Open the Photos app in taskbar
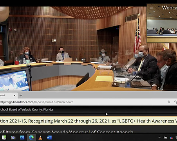The height and width of the screenshot is (141, 177). pos(22,137)
